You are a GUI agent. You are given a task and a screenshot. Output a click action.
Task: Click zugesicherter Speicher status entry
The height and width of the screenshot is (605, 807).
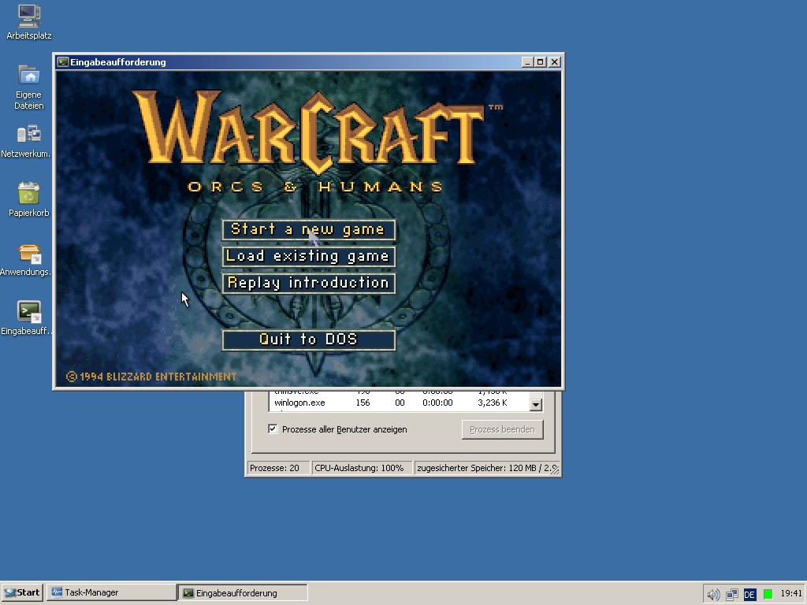487,468
